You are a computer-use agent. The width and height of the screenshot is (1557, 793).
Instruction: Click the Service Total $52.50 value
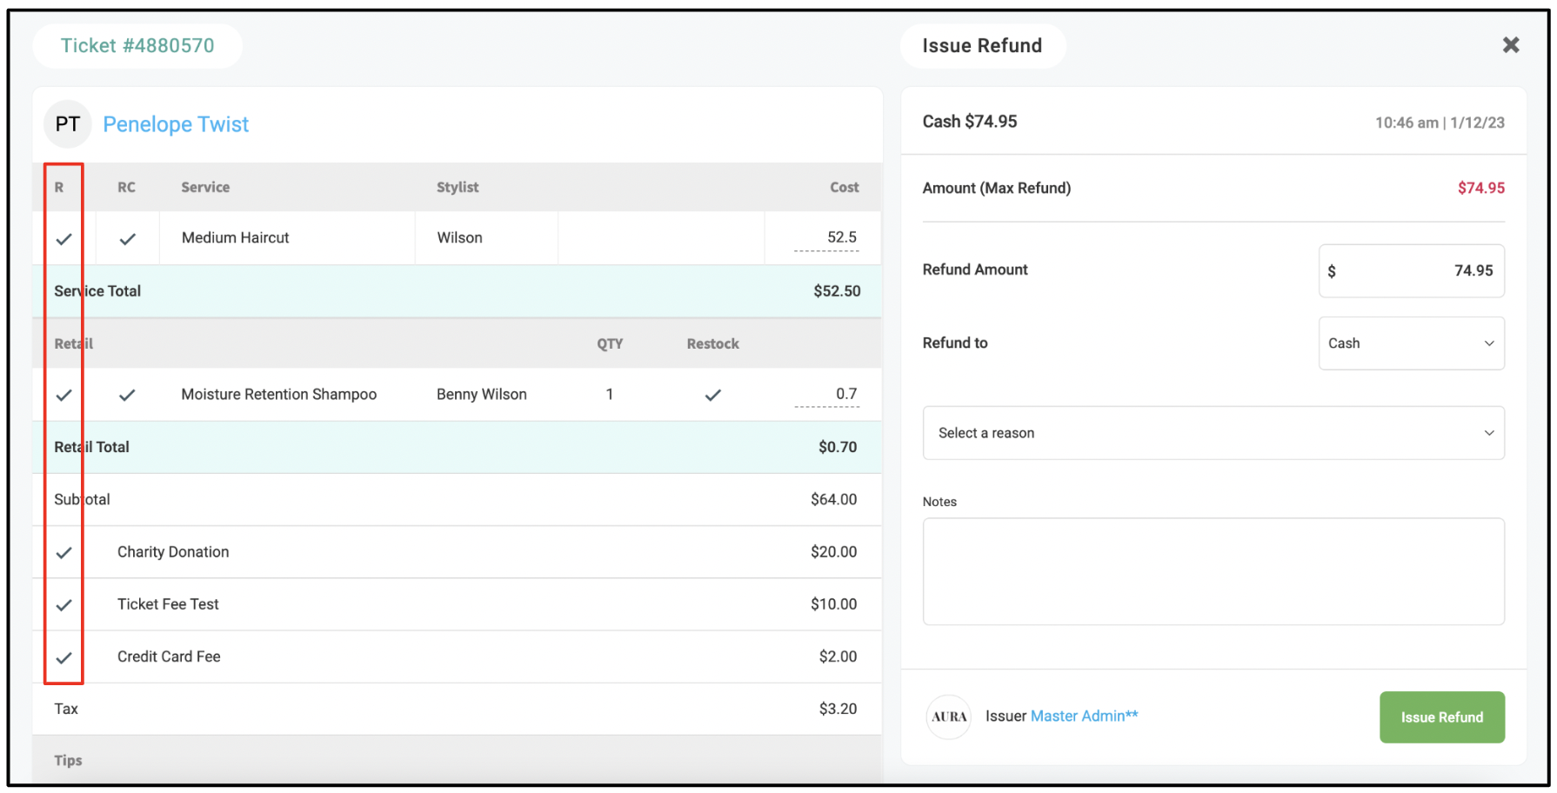(837, 291)
